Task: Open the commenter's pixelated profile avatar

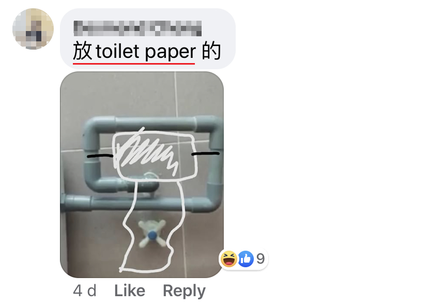Action: pos(33,29)
